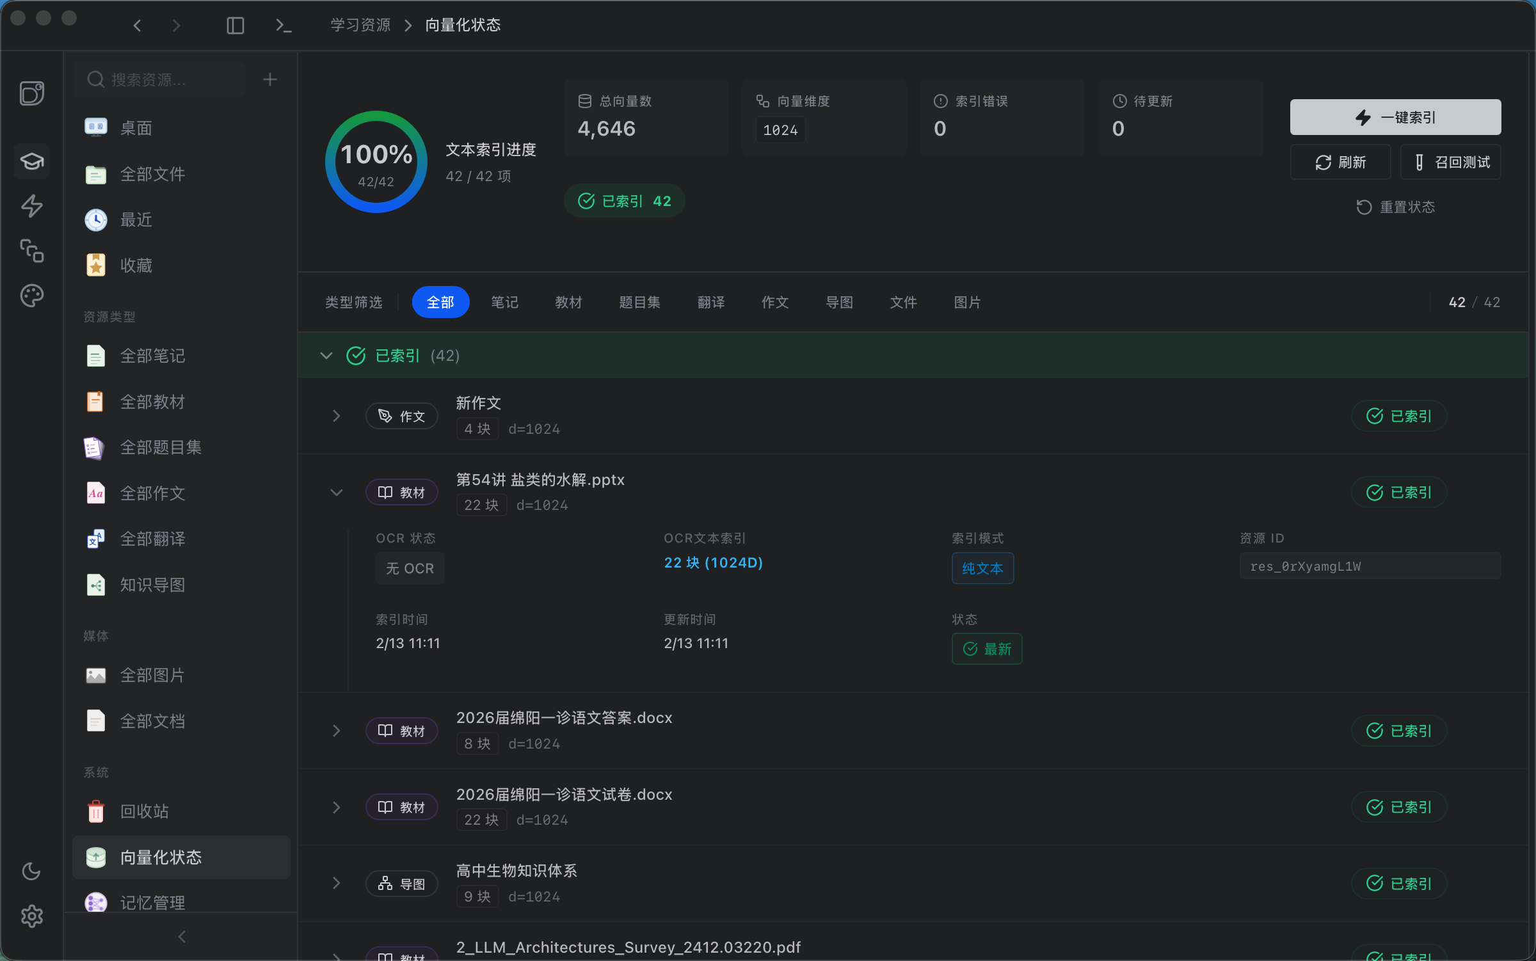Select the 题目集 filter tab

point(640,302)
